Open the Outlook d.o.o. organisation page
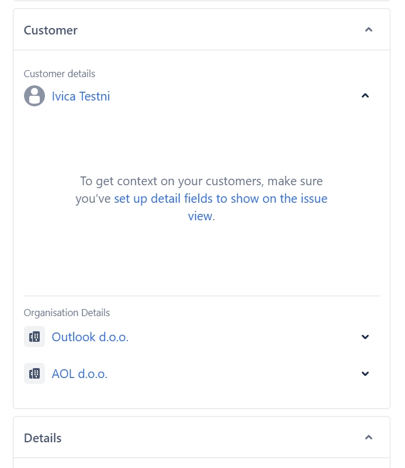The width and height of the screenshot is (405, 468). (89, 337)
